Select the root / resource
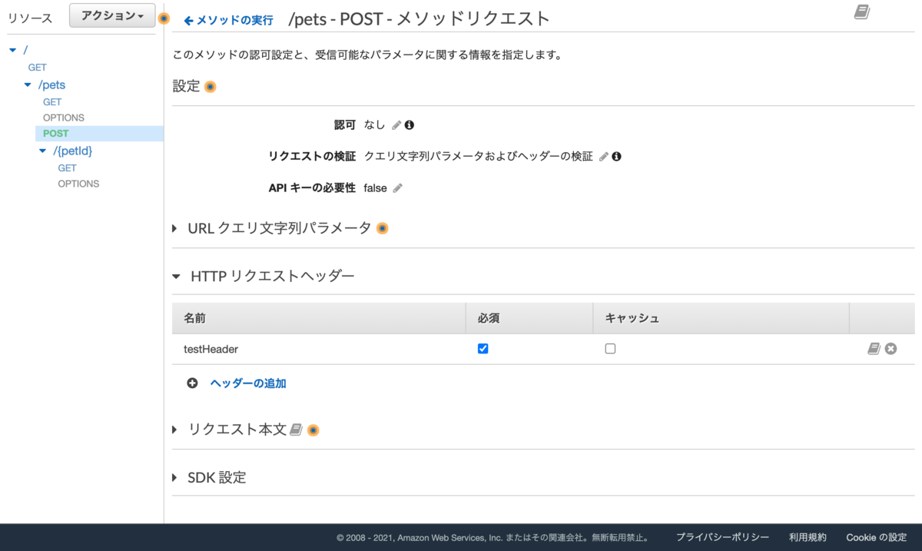This screenshot has width=922, height=551. (x=25, y=50)
